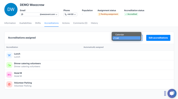Click the hourglass icon in Pending assignment
The width and height of the screenshot is (178, 99).
point(99,14)
